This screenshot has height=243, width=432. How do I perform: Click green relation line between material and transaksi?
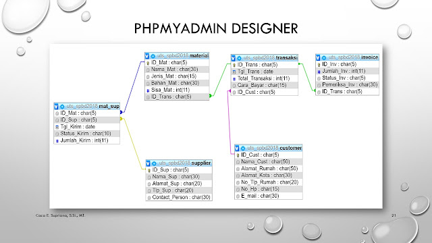[220, 80]
